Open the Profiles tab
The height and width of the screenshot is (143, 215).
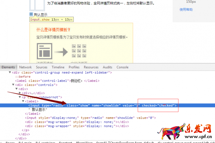pyautogui.click(x=74, y=67)
